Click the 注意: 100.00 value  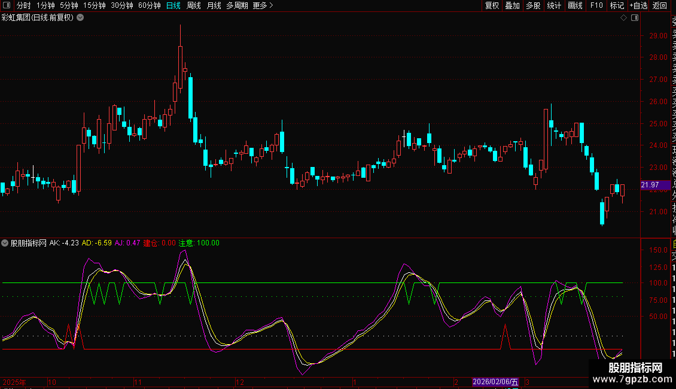tap(199, 243)
